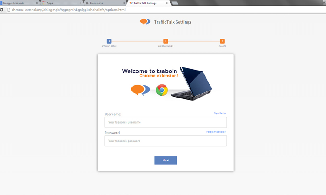
Task: Click the page icon in address bar
Action: click(9, 10)
